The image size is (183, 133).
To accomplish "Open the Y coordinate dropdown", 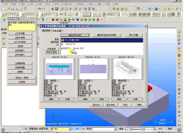I will [37, 14].
